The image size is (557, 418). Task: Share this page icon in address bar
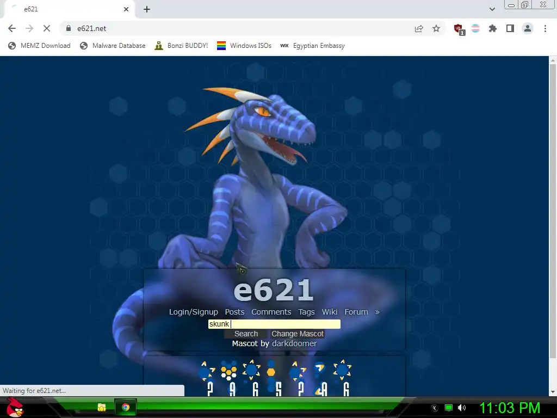419,28
